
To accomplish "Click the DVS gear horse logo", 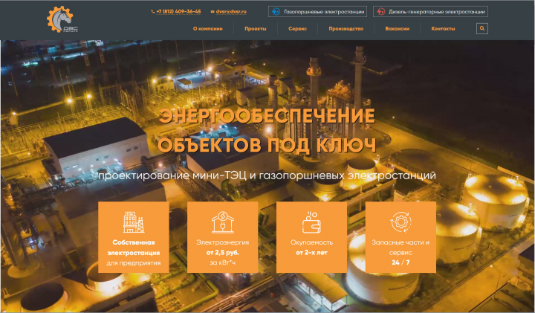I will tap(62, 19).
